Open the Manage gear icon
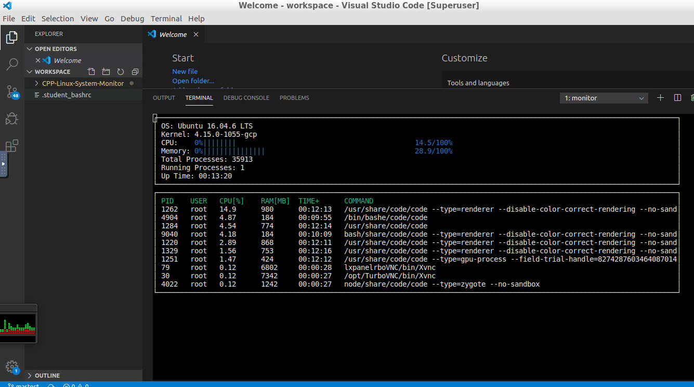Screen dimensions: 694x387 [x=12, y=367]
